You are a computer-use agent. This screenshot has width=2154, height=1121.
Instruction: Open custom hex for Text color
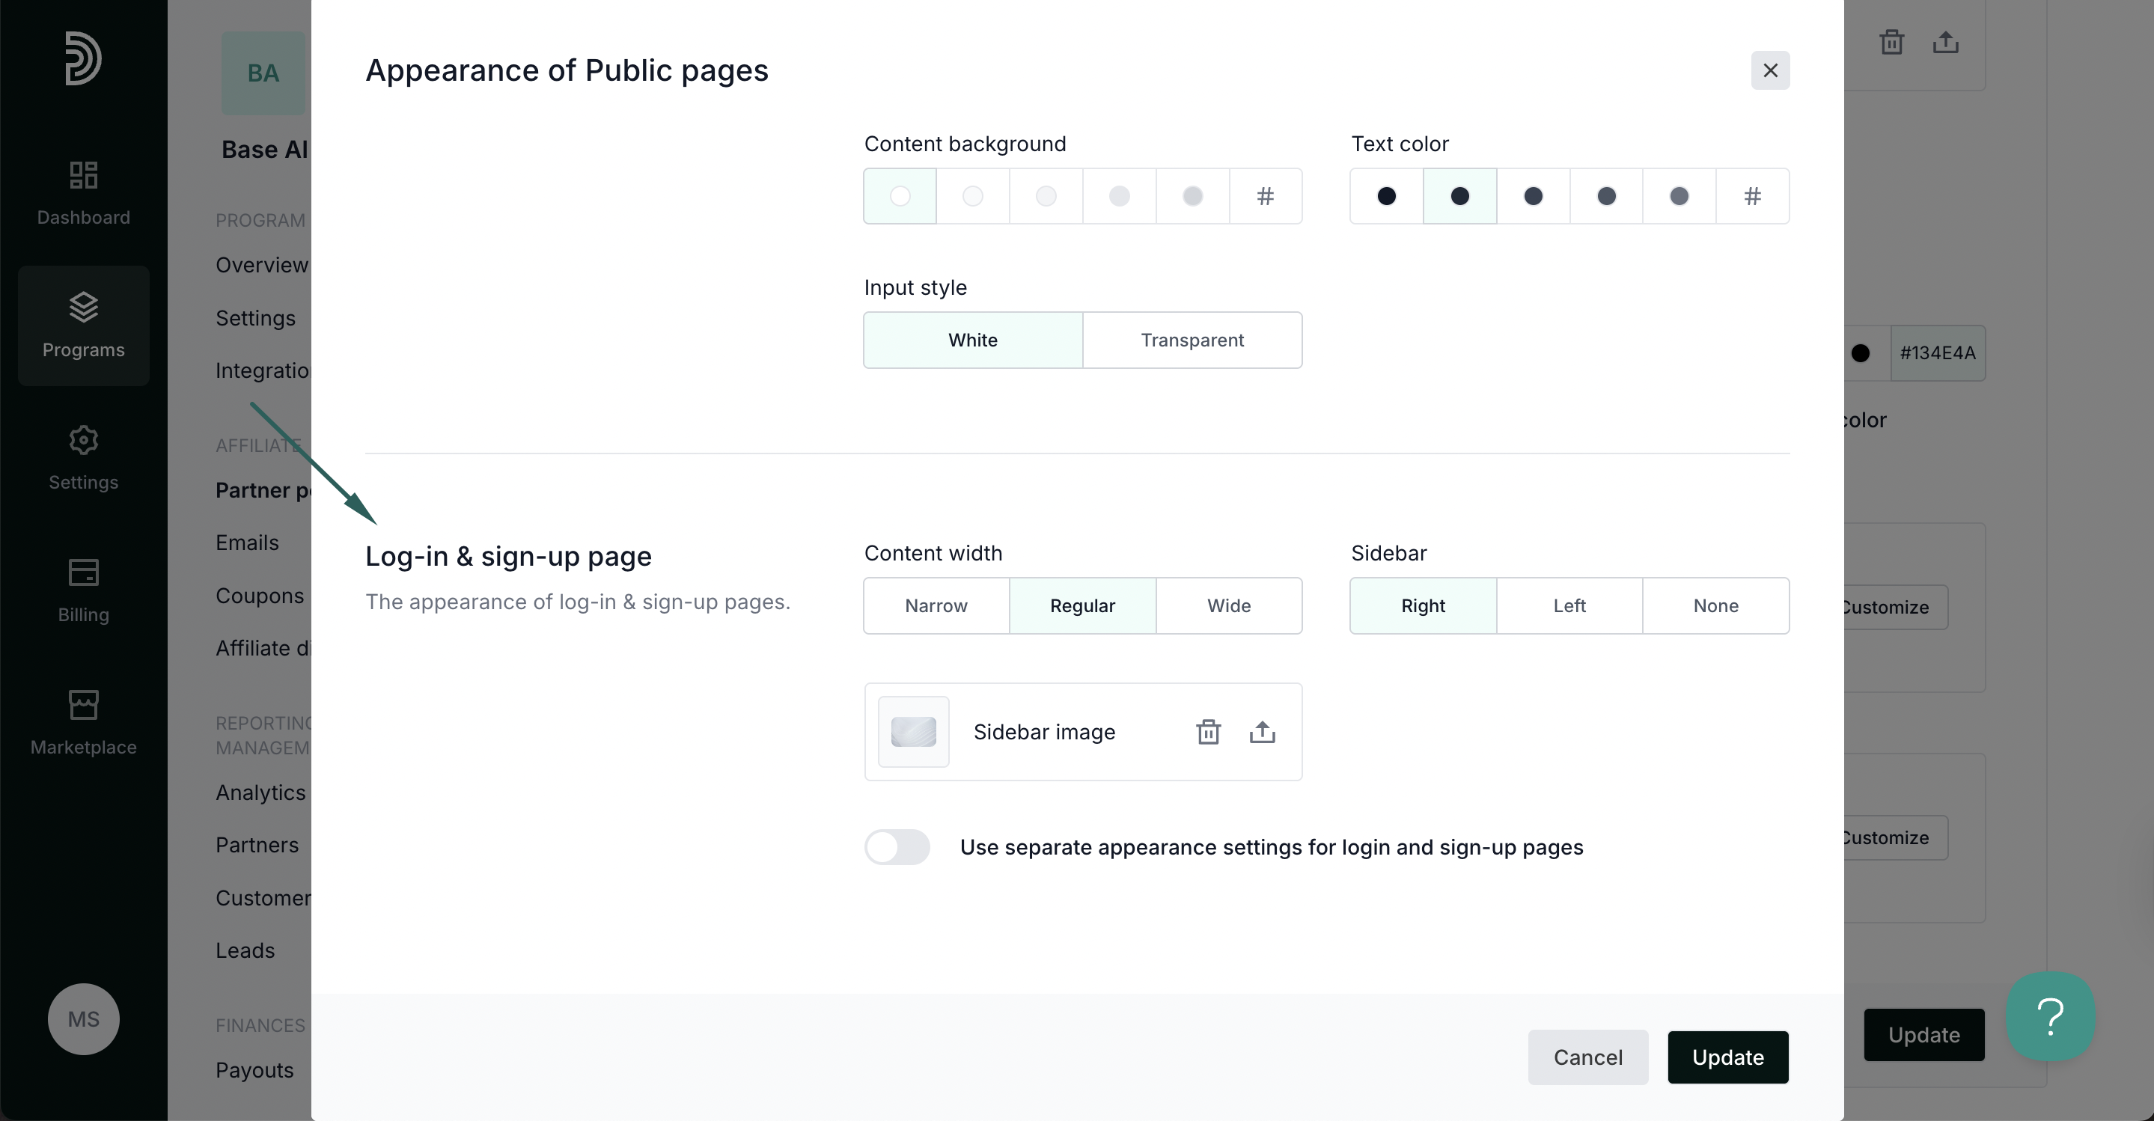click(1753, 197)
